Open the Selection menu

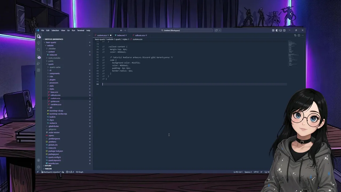click(55, 30)
